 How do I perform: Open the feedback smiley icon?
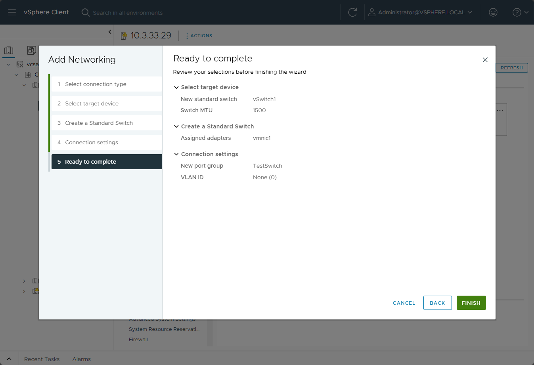coord(493,12)
